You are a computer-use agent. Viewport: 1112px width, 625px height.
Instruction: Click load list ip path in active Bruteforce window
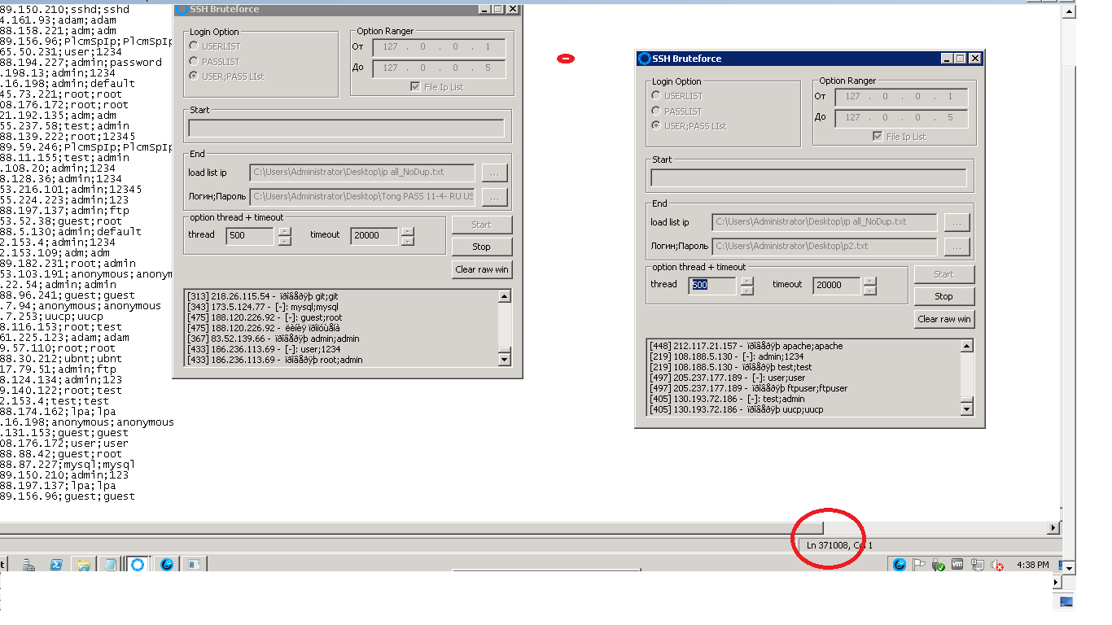[x=825, y=221]
